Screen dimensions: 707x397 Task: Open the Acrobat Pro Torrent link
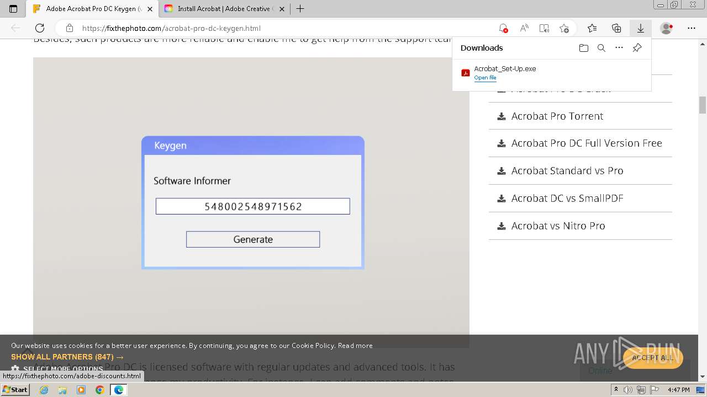pyautogui.click(x=557, y=116)
